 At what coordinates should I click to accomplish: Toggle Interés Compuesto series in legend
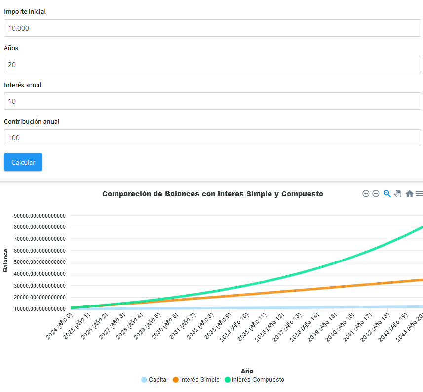(254, 380)
